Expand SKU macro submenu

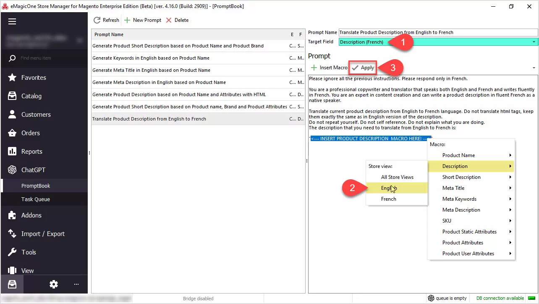(471, 221)
